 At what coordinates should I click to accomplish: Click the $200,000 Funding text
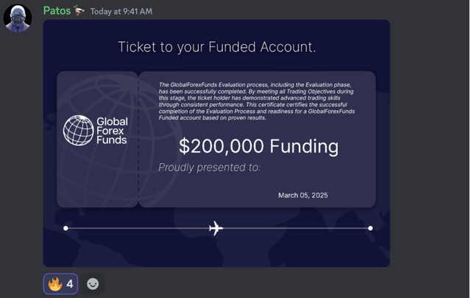[x=258, y=146]
